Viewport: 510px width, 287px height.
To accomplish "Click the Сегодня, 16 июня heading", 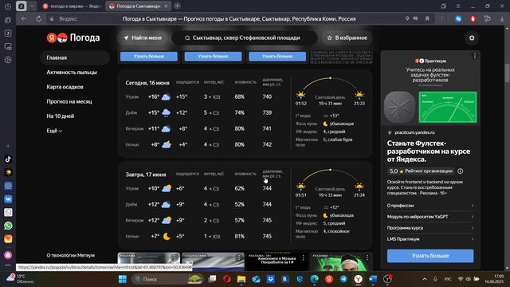I will [x=147, y=83].
